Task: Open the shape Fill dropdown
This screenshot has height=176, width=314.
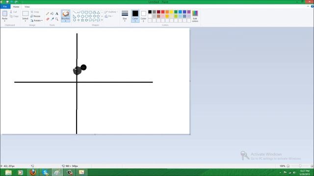Action: click(x=109, y=16)
